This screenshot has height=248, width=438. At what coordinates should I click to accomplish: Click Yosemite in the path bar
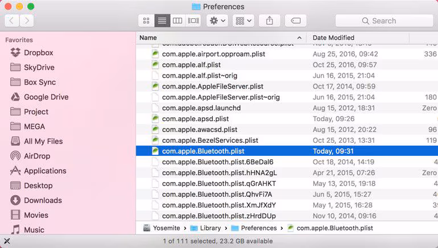166,228
